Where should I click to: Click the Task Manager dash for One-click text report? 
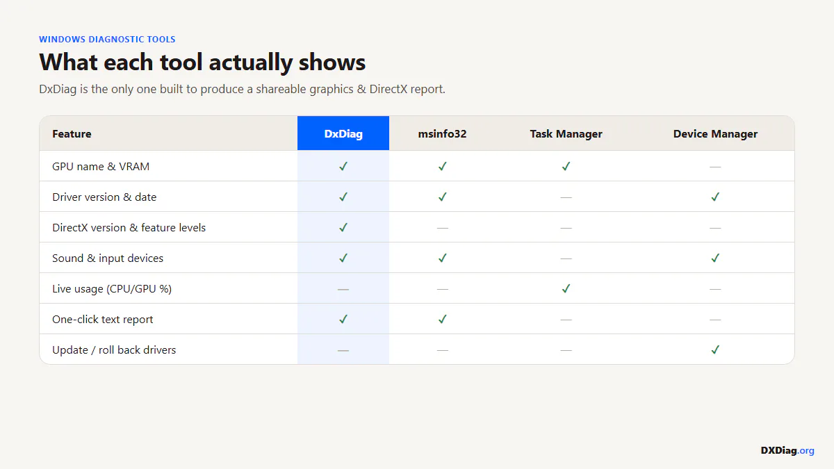point(566,320)
